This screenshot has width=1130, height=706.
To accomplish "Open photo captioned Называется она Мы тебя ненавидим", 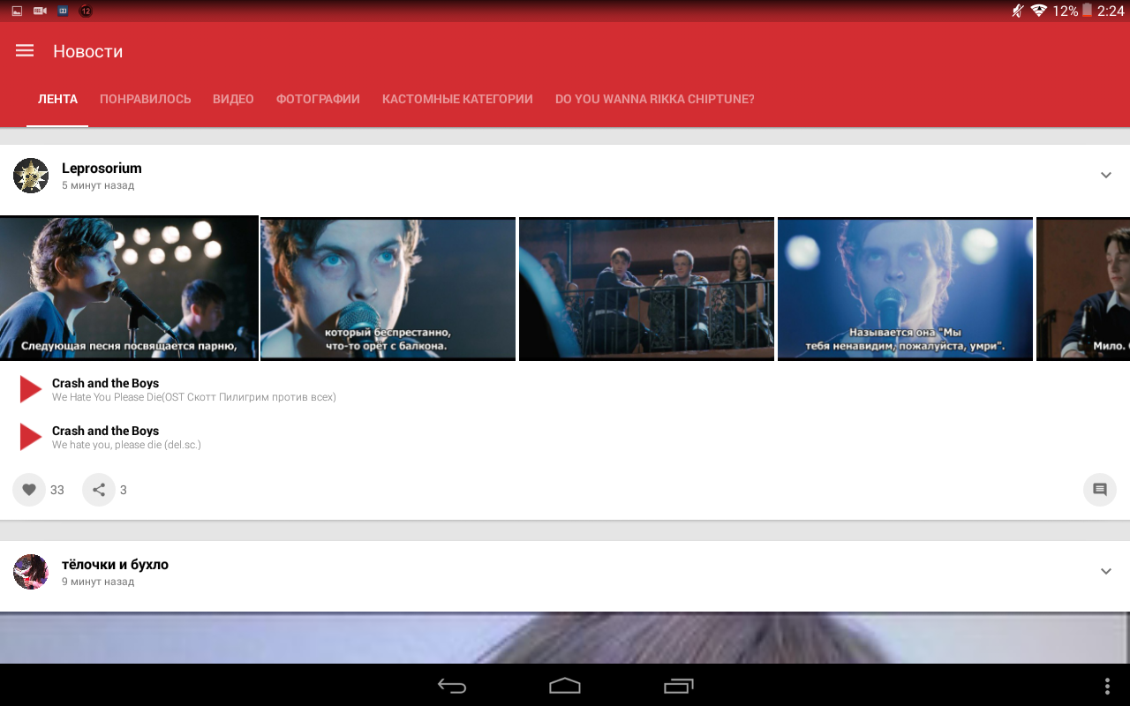I will [x=905, y=289].
